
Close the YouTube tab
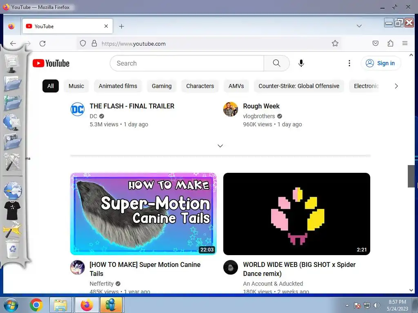click(x=106, y=26)
